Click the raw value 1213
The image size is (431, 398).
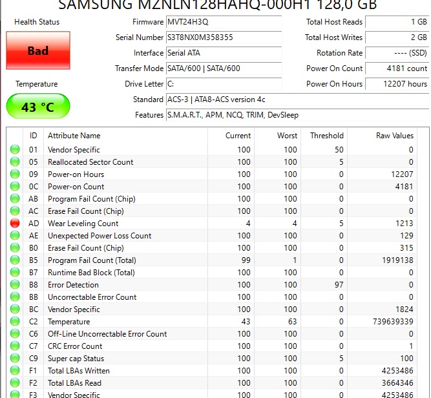(x=405, y=224)
